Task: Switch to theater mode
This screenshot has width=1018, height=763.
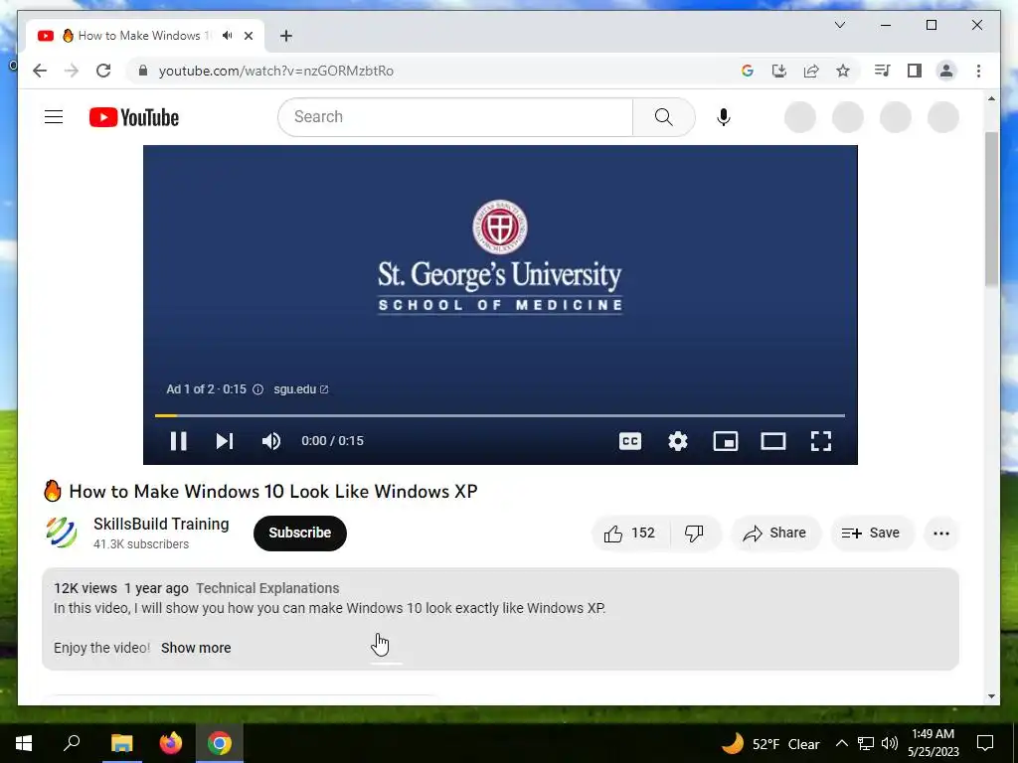Action: click(773, 441)
